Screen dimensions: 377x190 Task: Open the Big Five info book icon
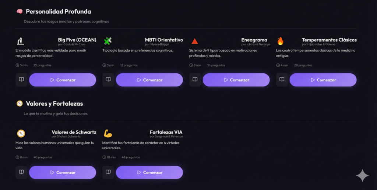pyautogui.click(x=21, y=80)
